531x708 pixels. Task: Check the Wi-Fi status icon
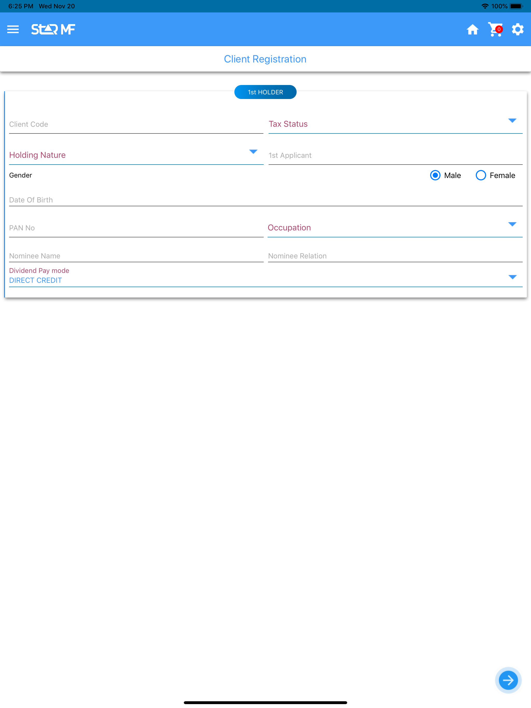[485, 6]
